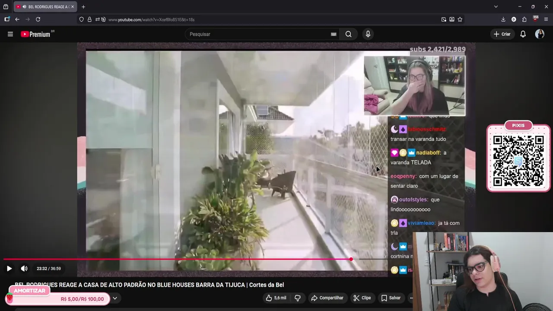Screen dimensions: 553x311
Task: Like the video with 5,6 mil likes
Action: 276,298
